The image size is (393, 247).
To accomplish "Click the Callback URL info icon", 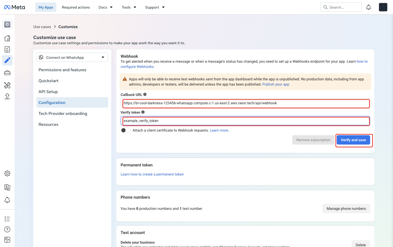I will 145,95.
